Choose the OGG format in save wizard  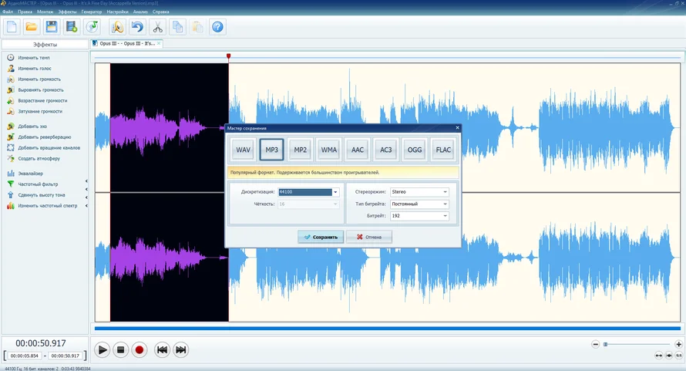(x=415, y=150)
